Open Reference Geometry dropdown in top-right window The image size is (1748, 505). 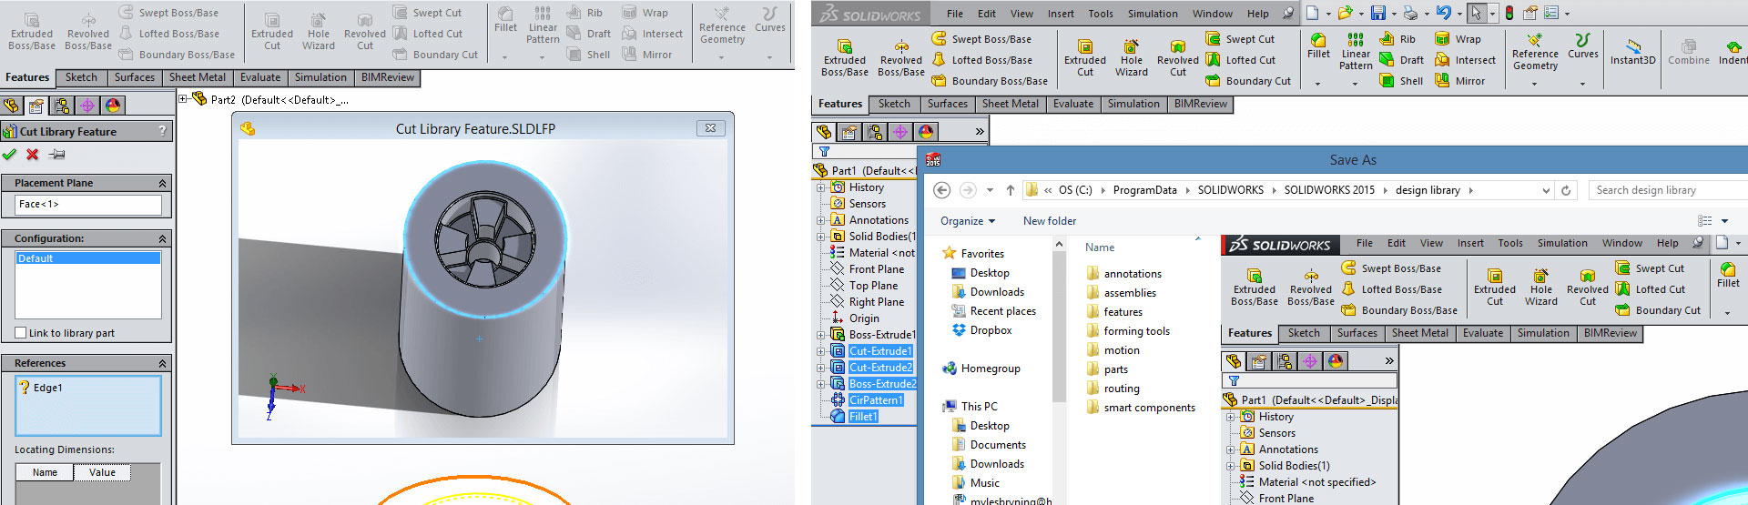(1535, 84)
